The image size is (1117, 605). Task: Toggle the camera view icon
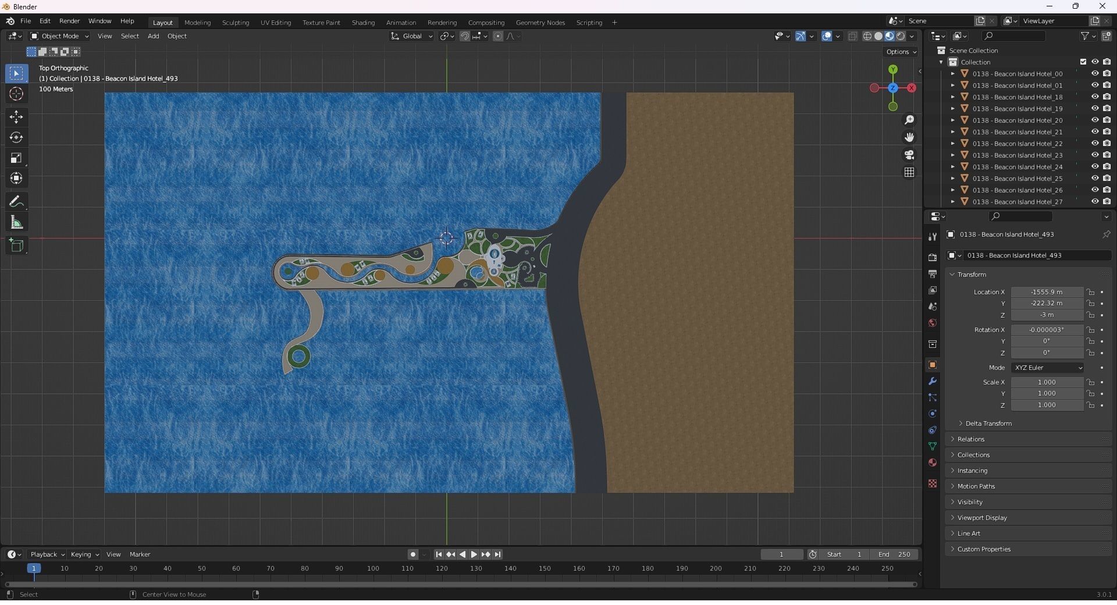pyautogui.click(x=909, y=155)
